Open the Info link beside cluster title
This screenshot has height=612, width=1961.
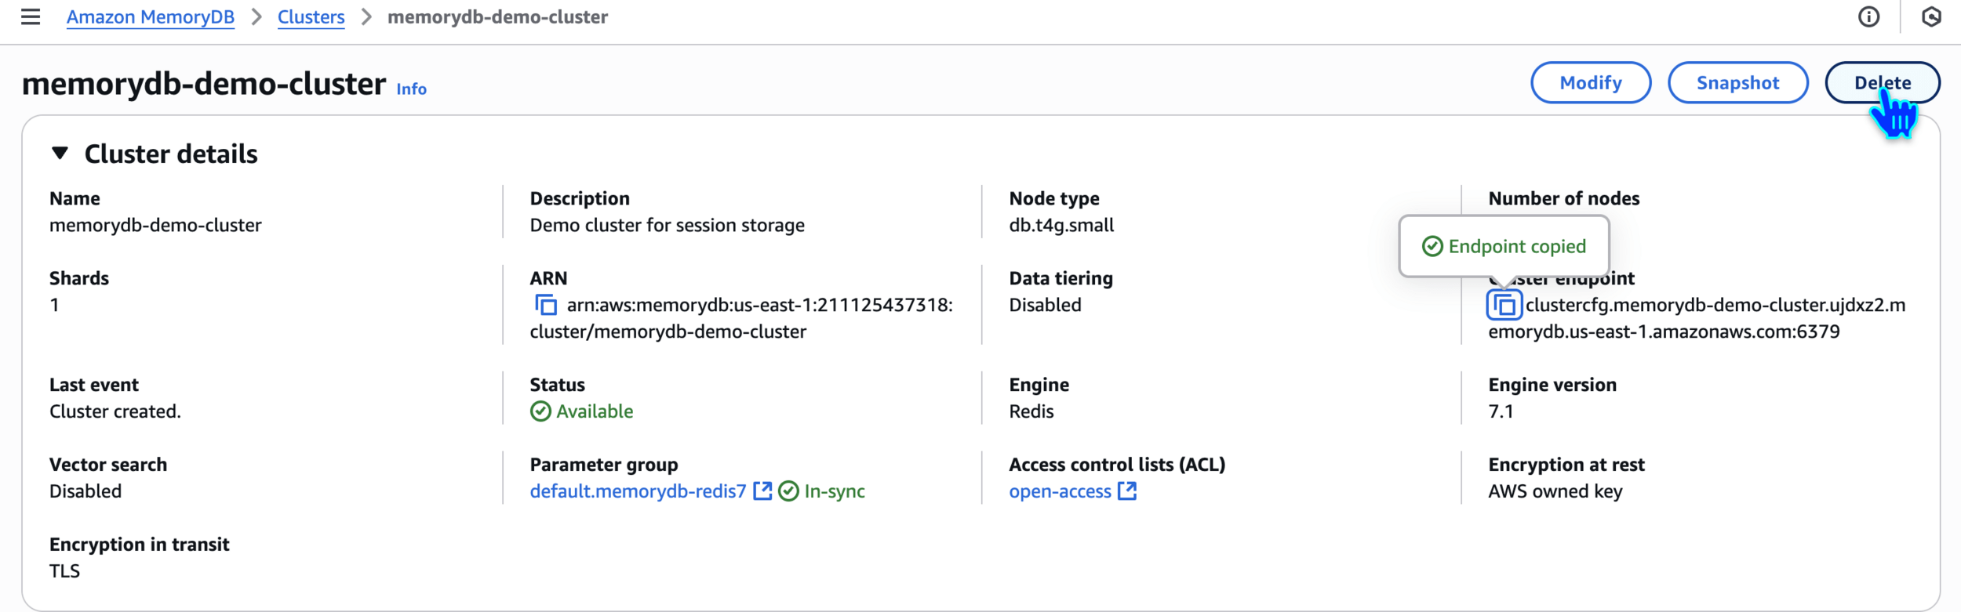click(x=411, y=89)
